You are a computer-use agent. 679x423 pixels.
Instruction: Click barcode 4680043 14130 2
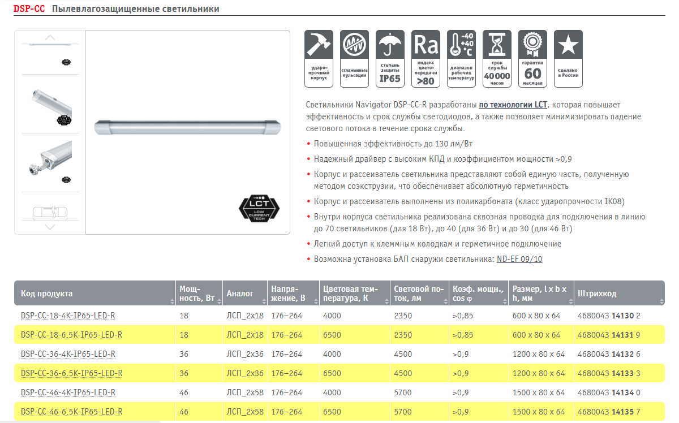(x=609, y=316)
